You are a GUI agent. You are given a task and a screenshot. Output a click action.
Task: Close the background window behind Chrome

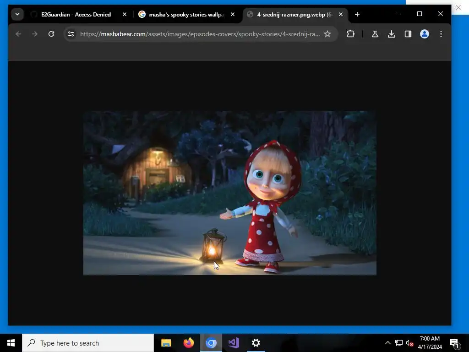(x=458, y=7)
